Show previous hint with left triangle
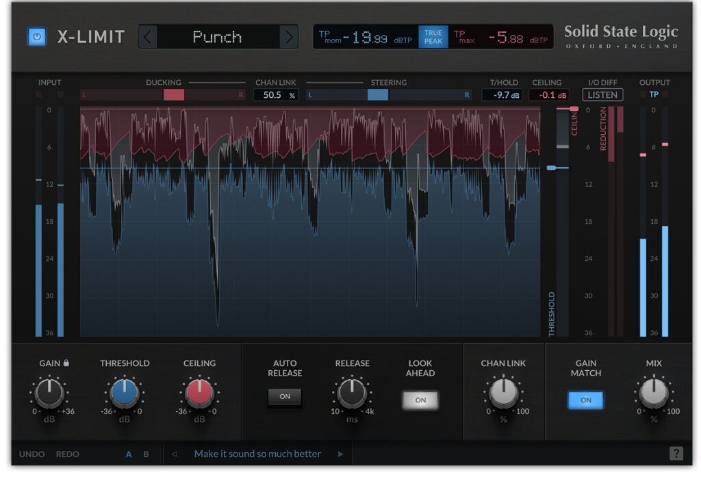701x479 pixels. click(x=174, y=454)
